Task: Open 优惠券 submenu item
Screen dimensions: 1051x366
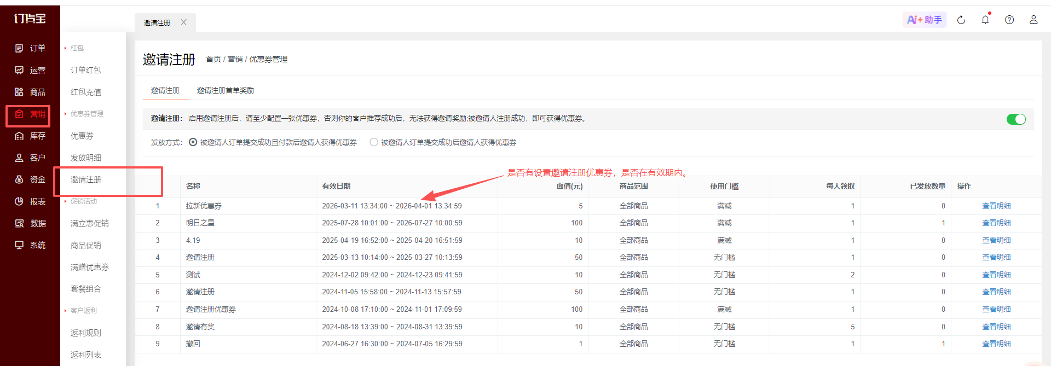Action: coord(82,136)
